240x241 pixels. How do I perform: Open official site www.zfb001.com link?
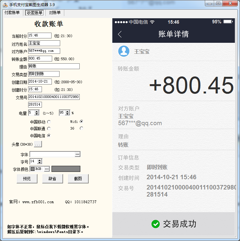click(38, 202)
